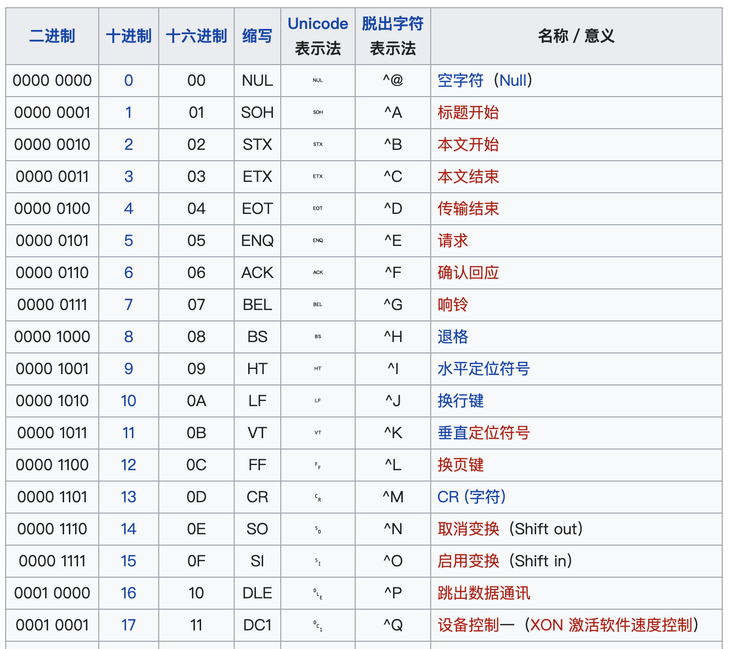Select abbreviation cell NUL
Viewport: 729px width, 649px height.
tap(257, 81)
